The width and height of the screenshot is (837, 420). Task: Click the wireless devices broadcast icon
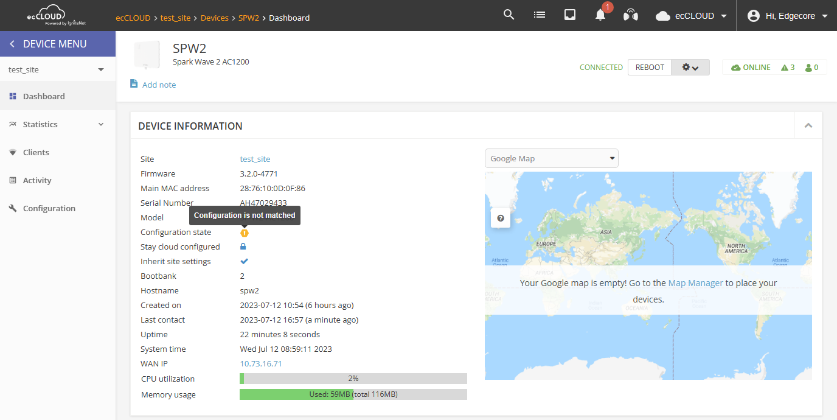point(631,16)
